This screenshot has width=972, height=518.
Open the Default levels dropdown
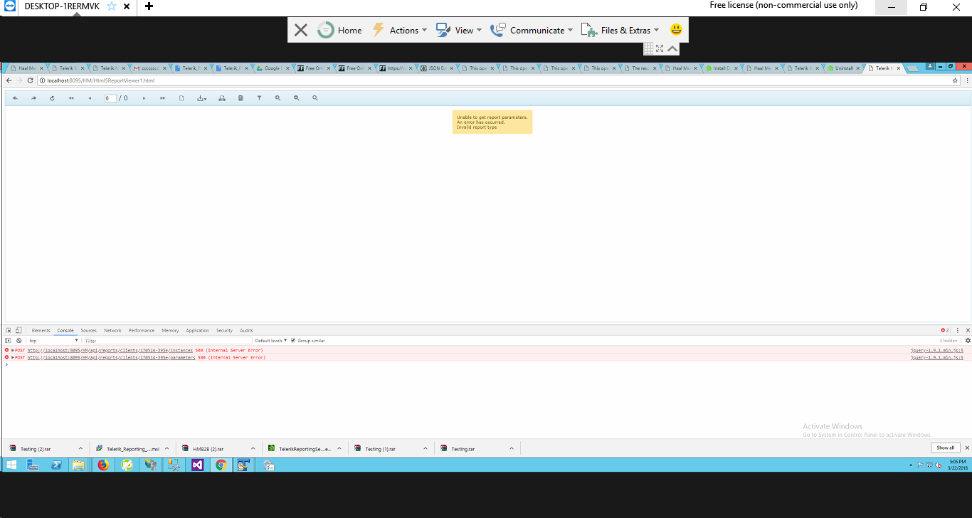(x=271, y=341)
